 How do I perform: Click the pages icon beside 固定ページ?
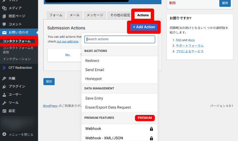(5, 16)
